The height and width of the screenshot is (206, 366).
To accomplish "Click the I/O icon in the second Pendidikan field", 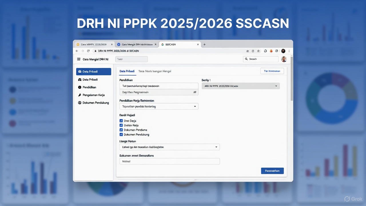I will (x=195, y=92).
